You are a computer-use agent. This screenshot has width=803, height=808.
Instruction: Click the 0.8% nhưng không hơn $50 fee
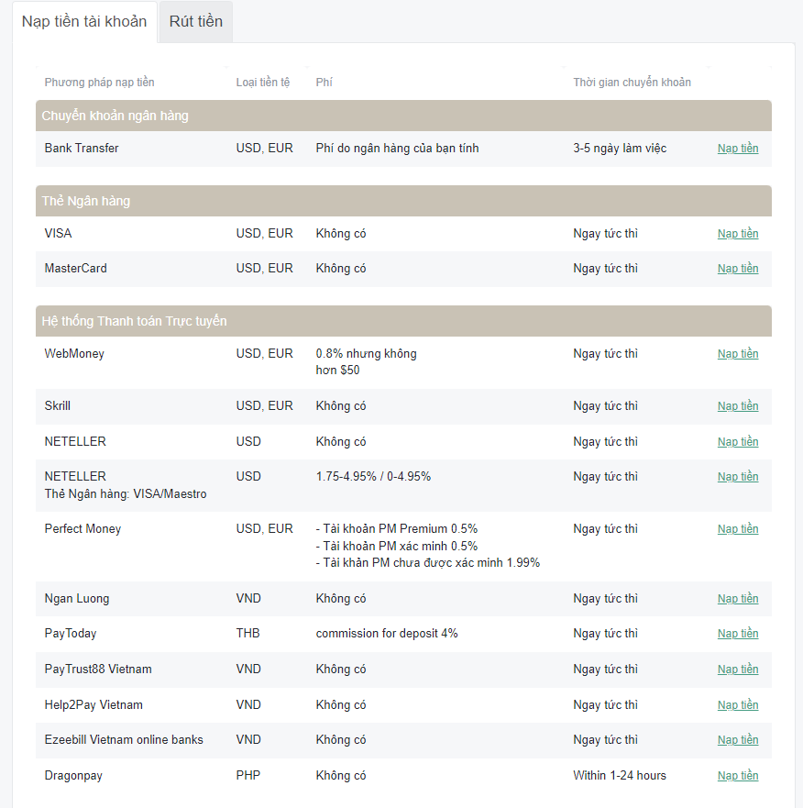[367, 361]
